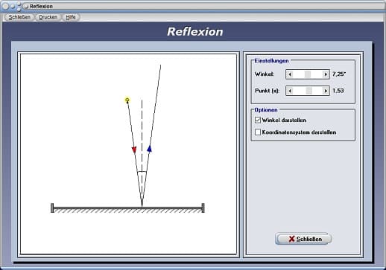386x270 pixels.
Task: Click the Reflexion heading banner text
Action: (195, 32)
